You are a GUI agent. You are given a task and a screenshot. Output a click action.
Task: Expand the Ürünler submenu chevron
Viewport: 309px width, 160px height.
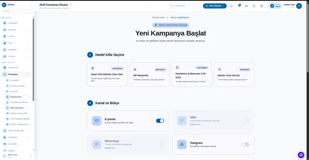pyautogui.click(x=29, y=36)
